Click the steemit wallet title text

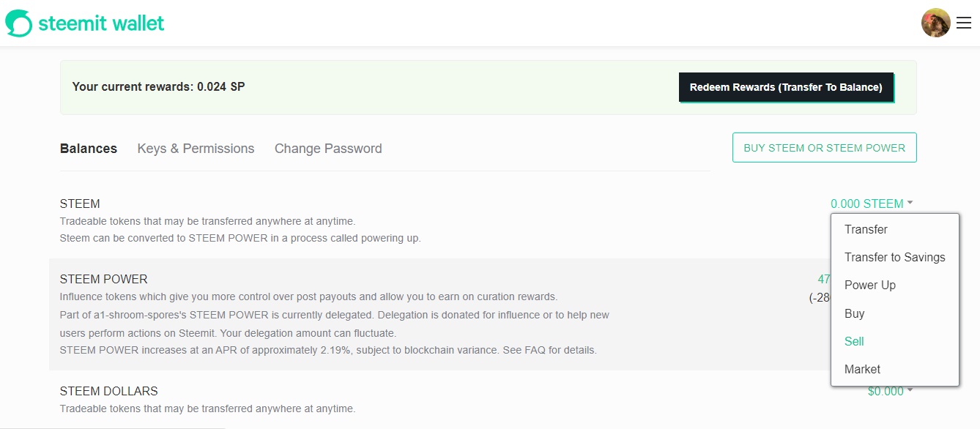click(101, 23)
